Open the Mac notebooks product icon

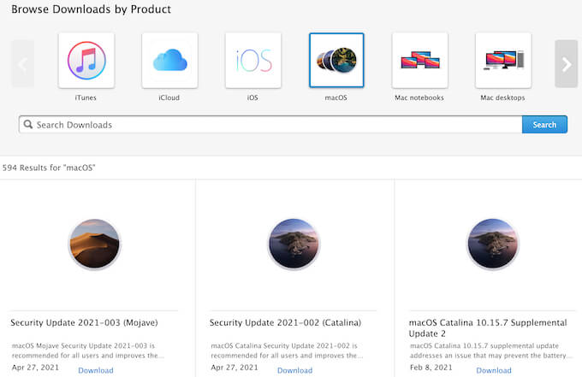coord(419,61)
